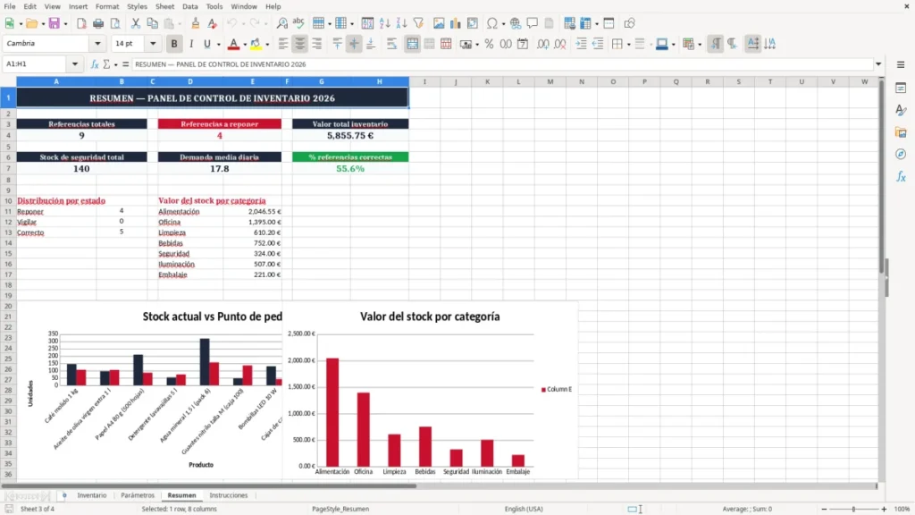Screen dimensions: 915x515
Task: Open Find and Replace
Action: coord(281,23)
